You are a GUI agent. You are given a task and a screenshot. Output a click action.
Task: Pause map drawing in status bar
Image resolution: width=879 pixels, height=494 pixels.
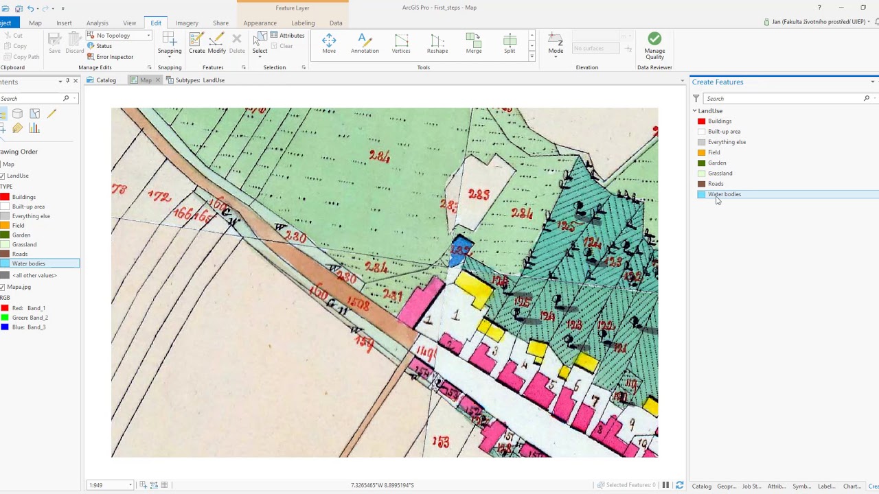coord(665,485)
